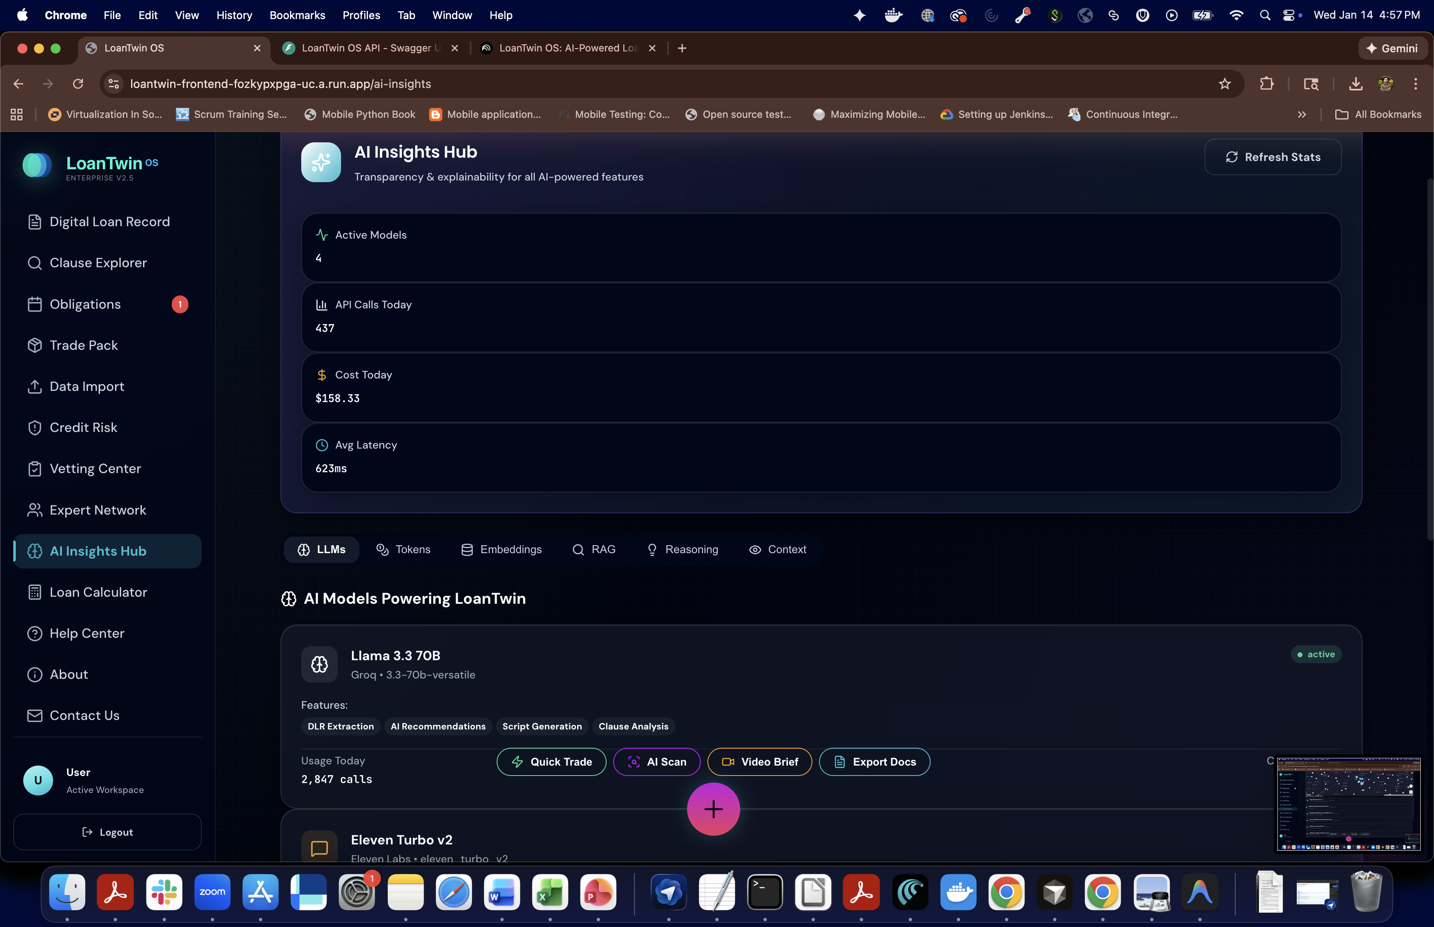Open the Bookmarks menu in menu bar
Viewport: 1434px width, 927px height.
297,15
